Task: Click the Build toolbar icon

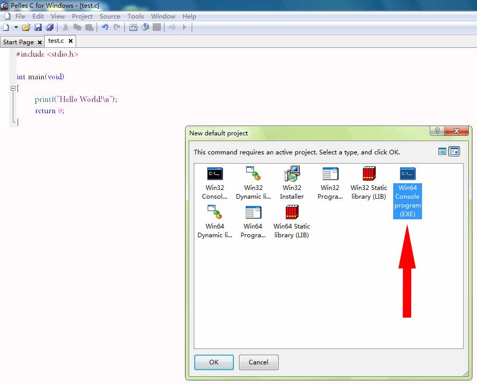Action: pyautogui.click(x=145, y=27)
